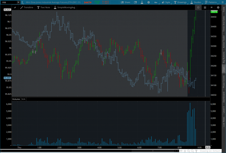Open the Patterns menu
The image size is (226, 153).
(x=211, y=2)
